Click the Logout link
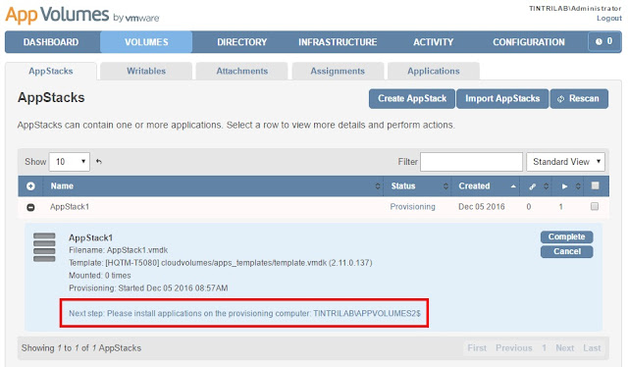Screen dimensions: 628x367 point(609,18)
